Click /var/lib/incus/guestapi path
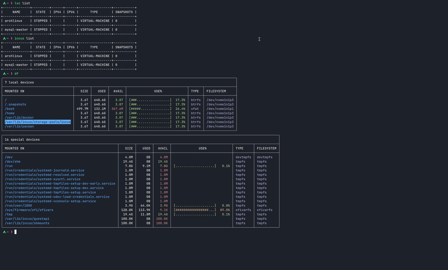 [x=27, y=219]
